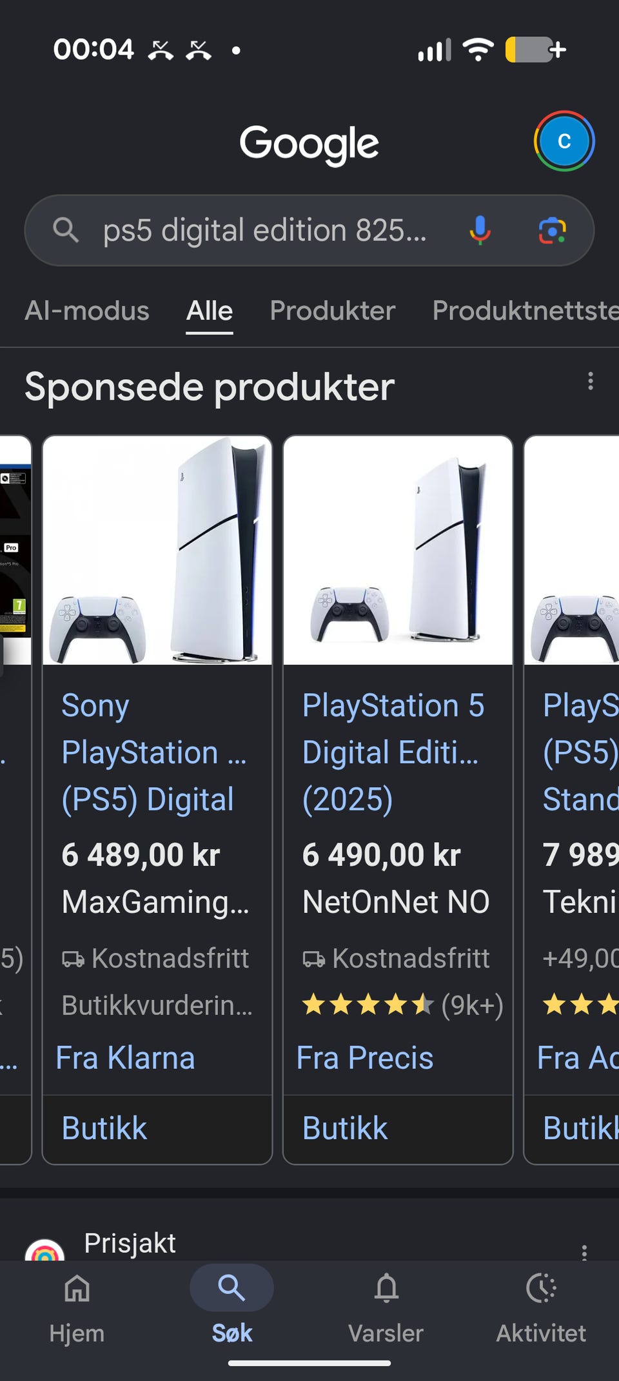Open the Produktnettsteder filter tab

point(526,311)
